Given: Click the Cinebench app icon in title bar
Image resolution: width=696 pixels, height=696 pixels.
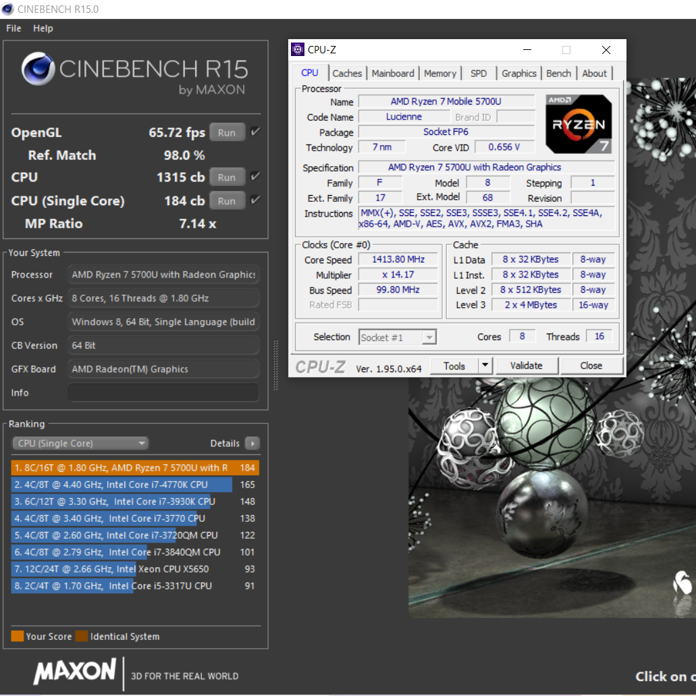Looking at the screenshot, I should pyautogui.click(x=8, y=9).
